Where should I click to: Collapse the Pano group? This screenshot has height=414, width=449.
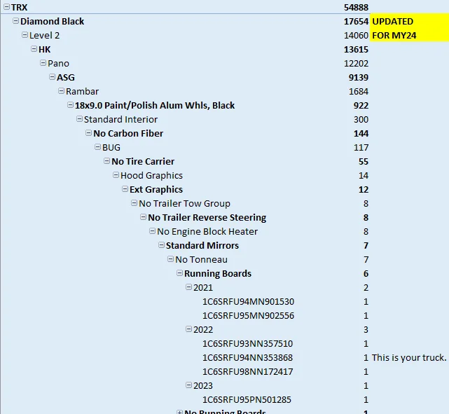43,63
